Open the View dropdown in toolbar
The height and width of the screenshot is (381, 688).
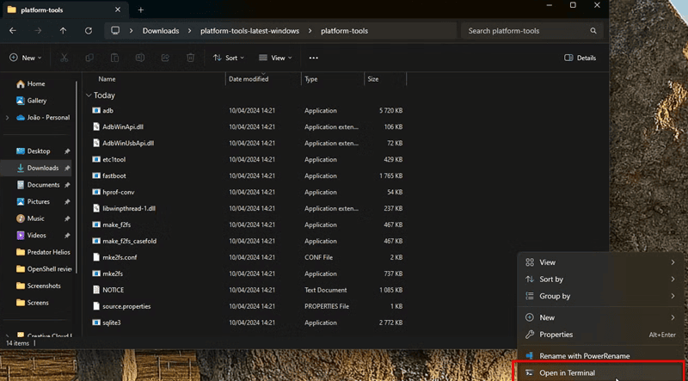click(x=274, y=58)
